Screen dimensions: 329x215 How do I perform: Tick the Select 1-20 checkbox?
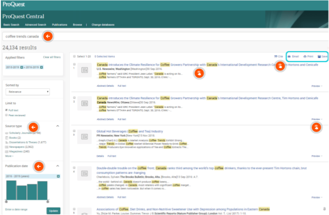73,56
